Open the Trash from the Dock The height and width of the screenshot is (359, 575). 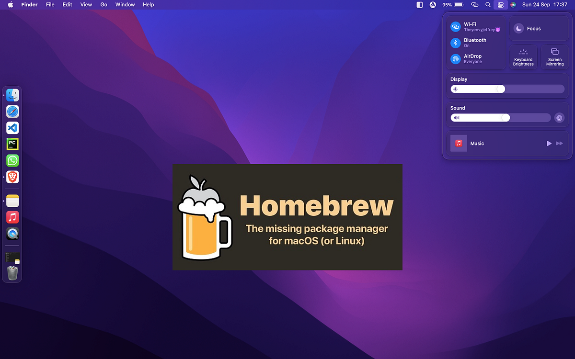pyautogui.click(x=12, y=273)
